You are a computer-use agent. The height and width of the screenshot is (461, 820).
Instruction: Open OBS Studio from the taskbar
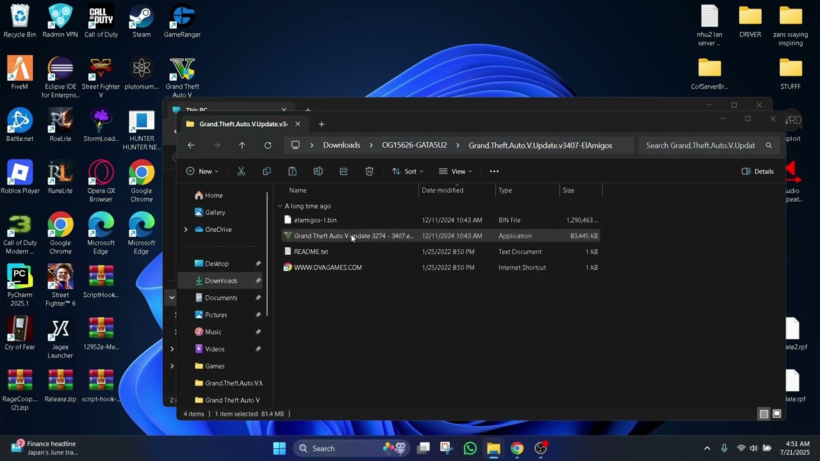(x=541, y=448)
